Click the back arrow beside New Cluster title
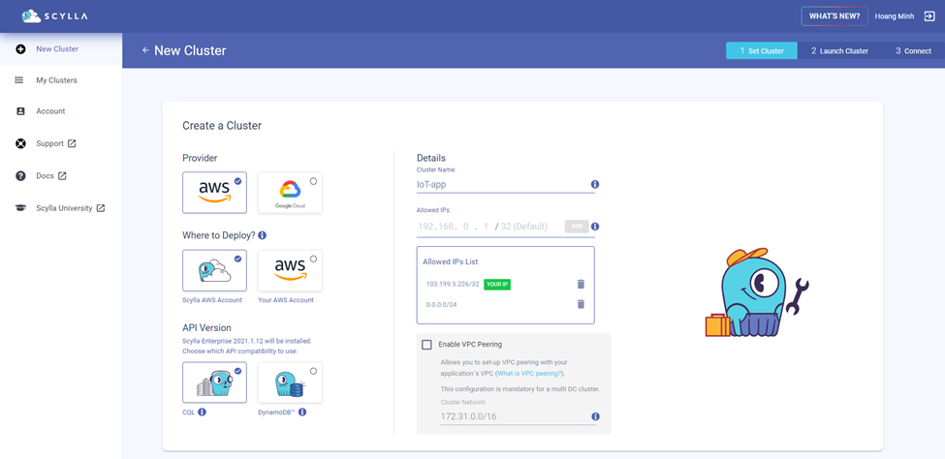Image resolution: width=945 pixels, height=459 pixels. tap(145, 50)
